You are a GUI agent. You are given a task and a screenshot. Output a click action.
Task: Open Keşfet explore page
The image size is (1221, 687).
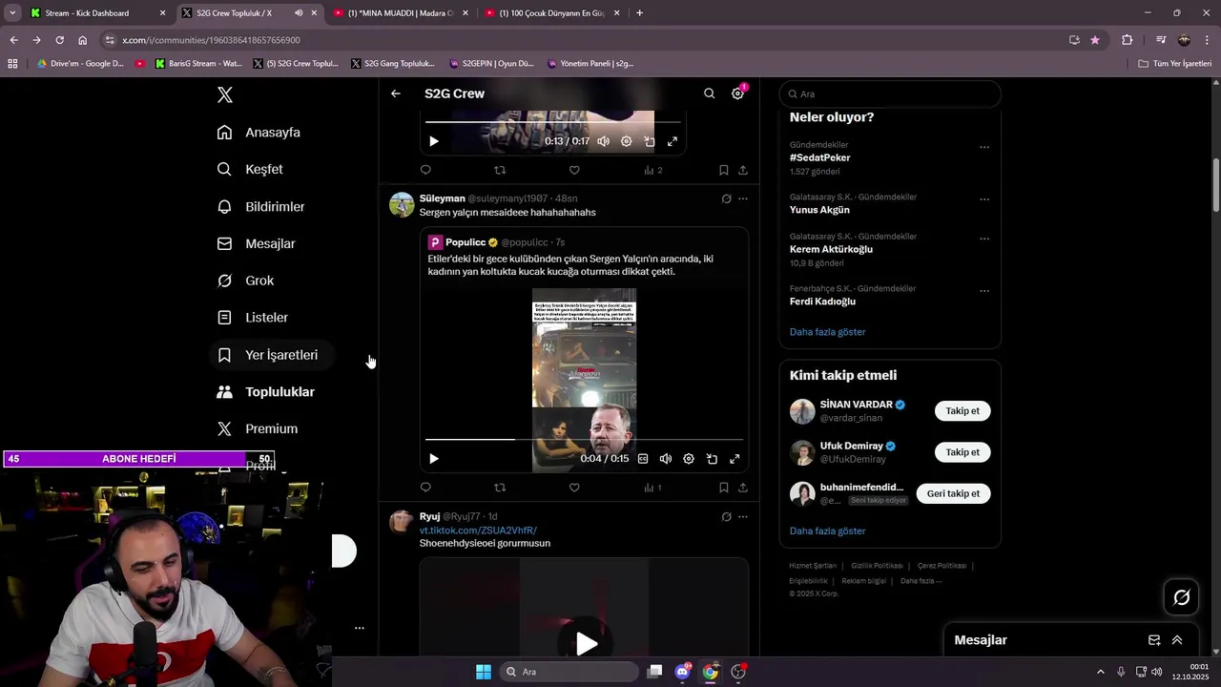(x=250, y=169)
